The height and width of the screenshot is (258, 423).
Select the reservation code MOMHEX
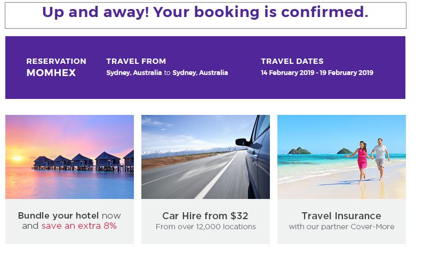tap(51, 73)
